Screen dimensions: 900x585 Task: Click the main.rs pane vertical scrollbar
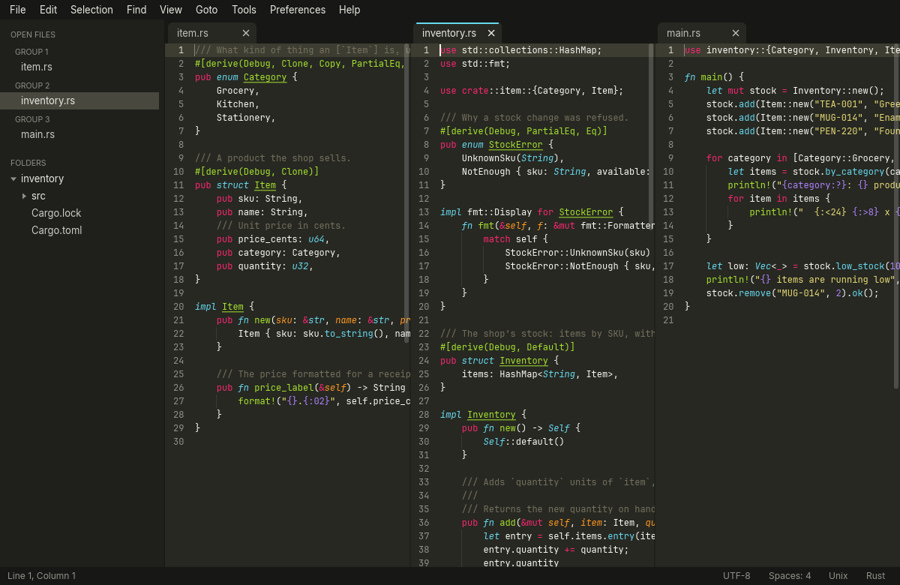[897, 217]
